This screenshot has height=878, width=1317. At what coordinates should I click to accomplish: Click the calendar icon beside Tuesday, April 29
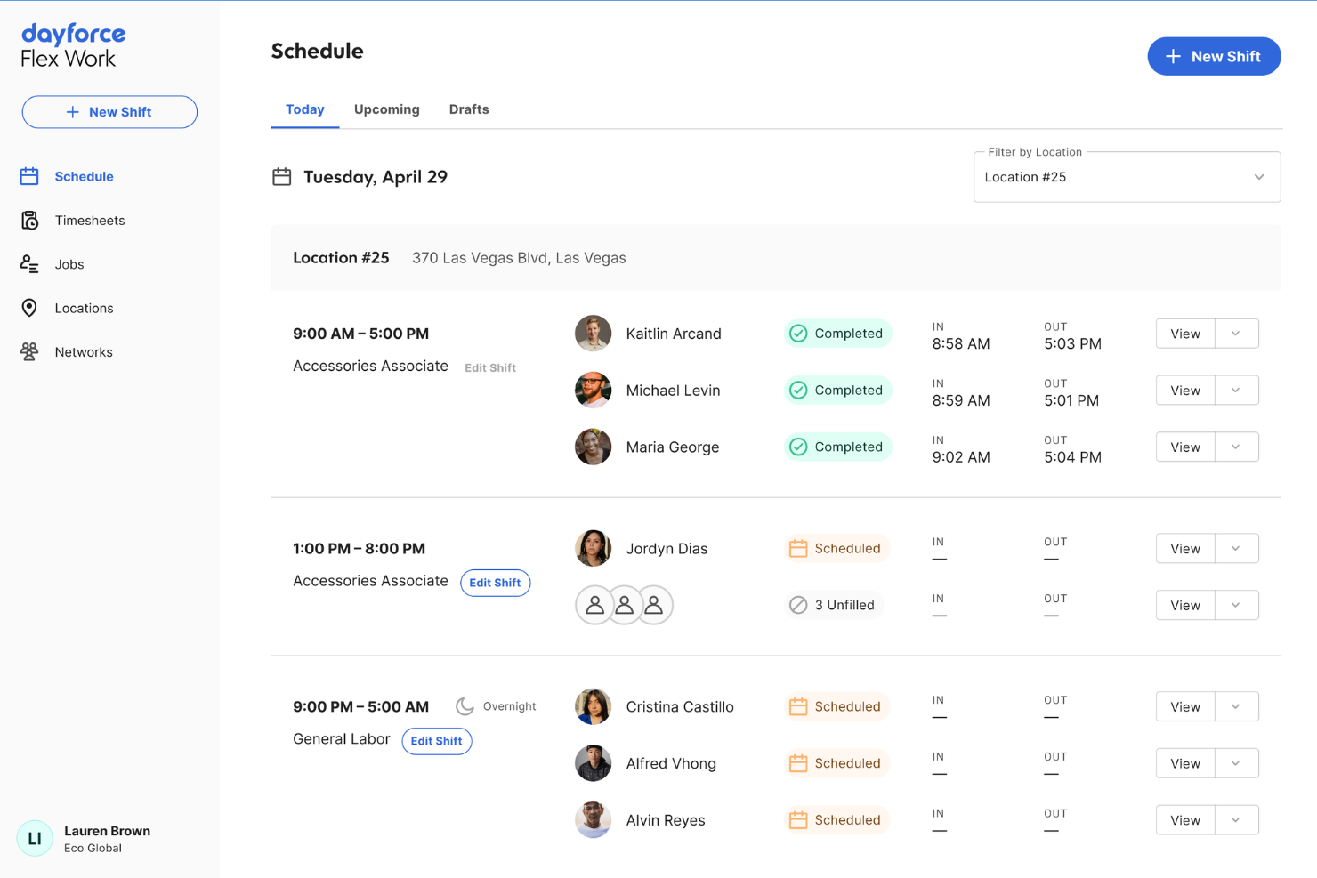tap(282, 176)
